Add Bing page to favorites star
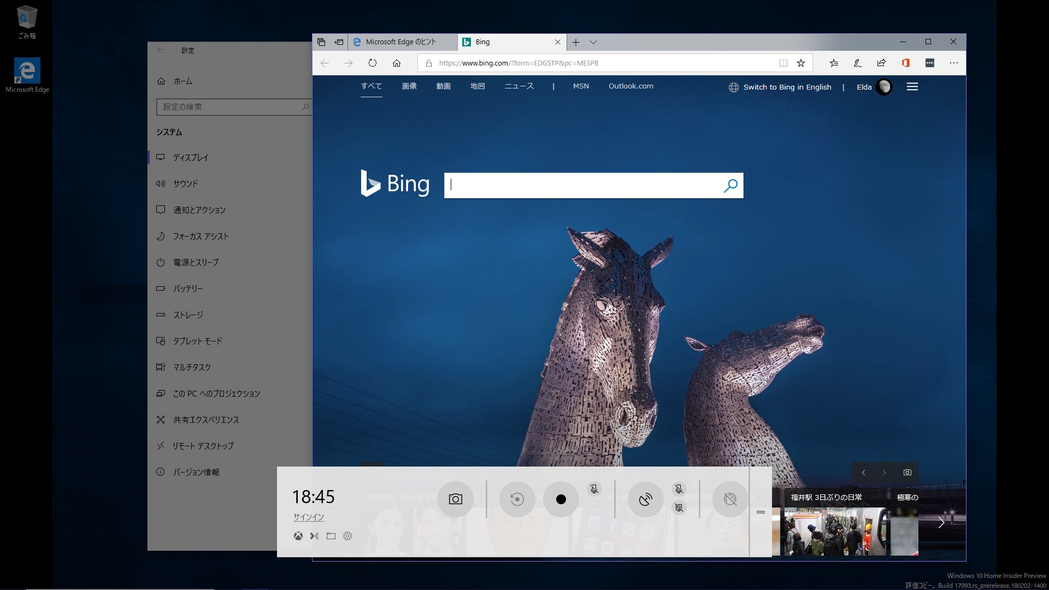Viewport: 1049px width, 590px height. point(801,63)
